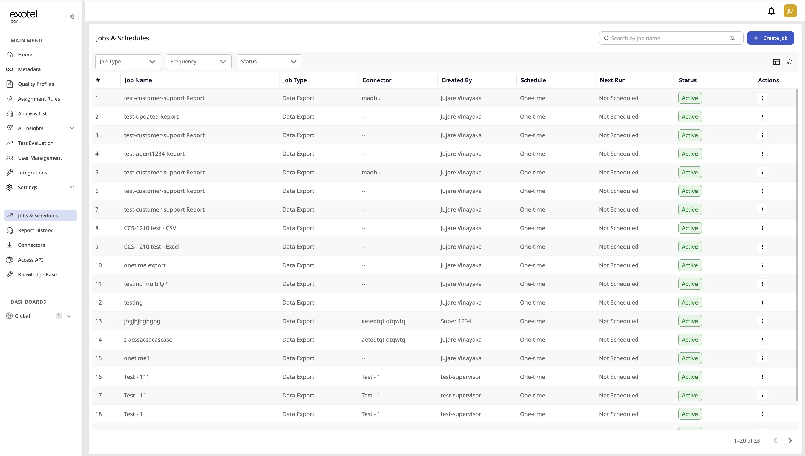This screenshot has height=456, width=805.
Task: Open the JU user avatar menu
Action: tap(790, 11)
